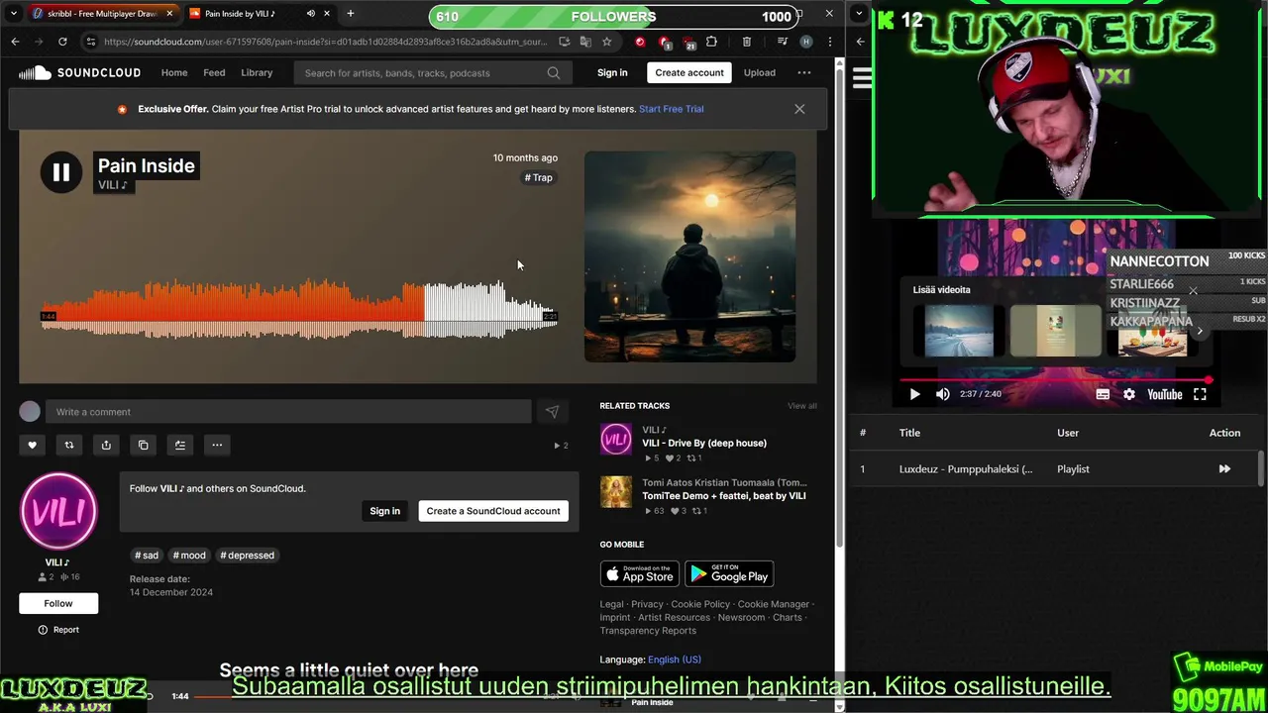Open the header more menu ellipsis
The height and width of the screenshot is (713, 1268).
(x=804, y=72)
